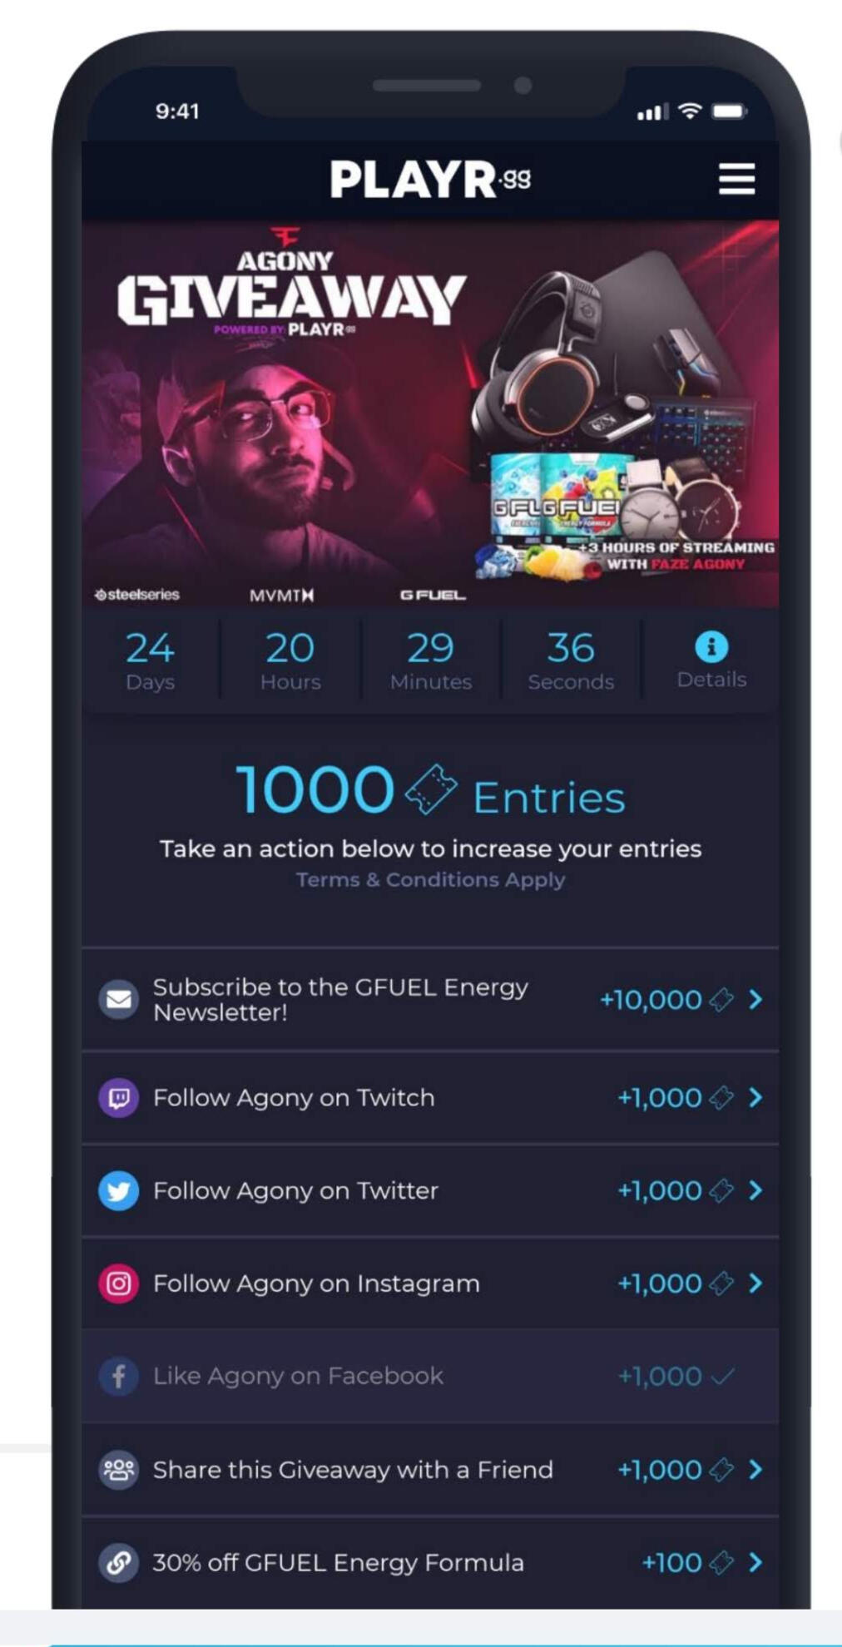The width and height of the screenshot is (842, 1647).
Task: Click the Instagram camera icon
Action: pyautogui.click(x=119, y=1283)
